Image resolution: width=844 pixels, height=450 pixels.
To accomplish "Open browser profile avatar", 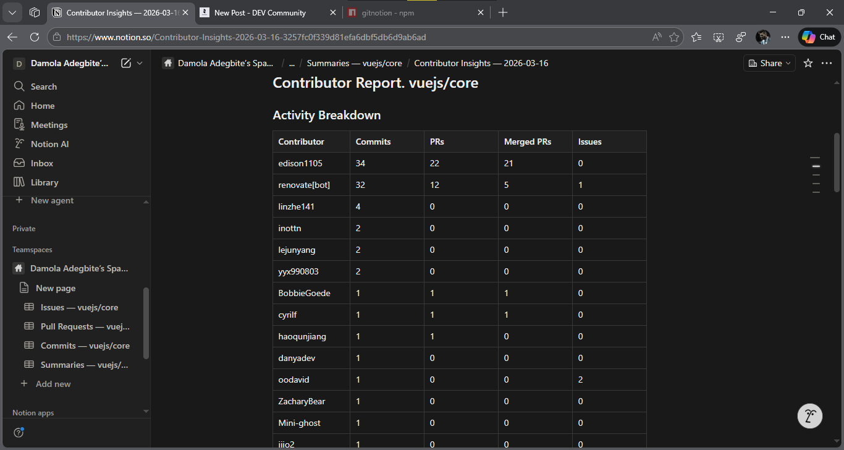I will pos(763,37).
